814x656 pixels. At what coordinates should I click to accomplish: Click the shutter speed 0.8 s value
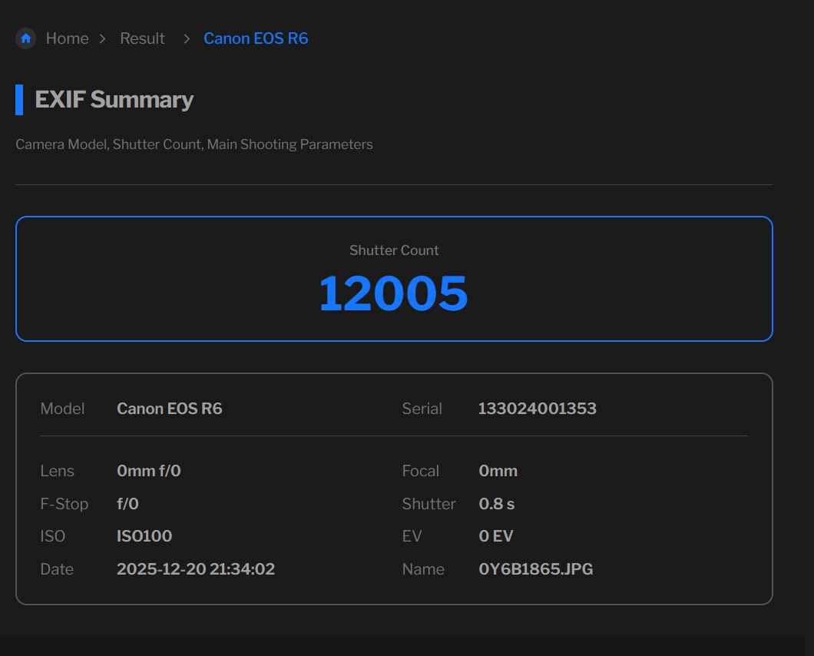[496, 504]
